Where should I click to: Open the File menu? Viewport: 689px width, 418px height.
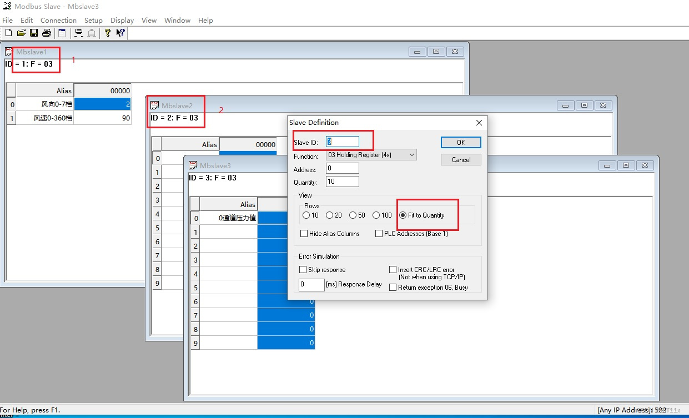pyautogui.click(x=7, y=20)
